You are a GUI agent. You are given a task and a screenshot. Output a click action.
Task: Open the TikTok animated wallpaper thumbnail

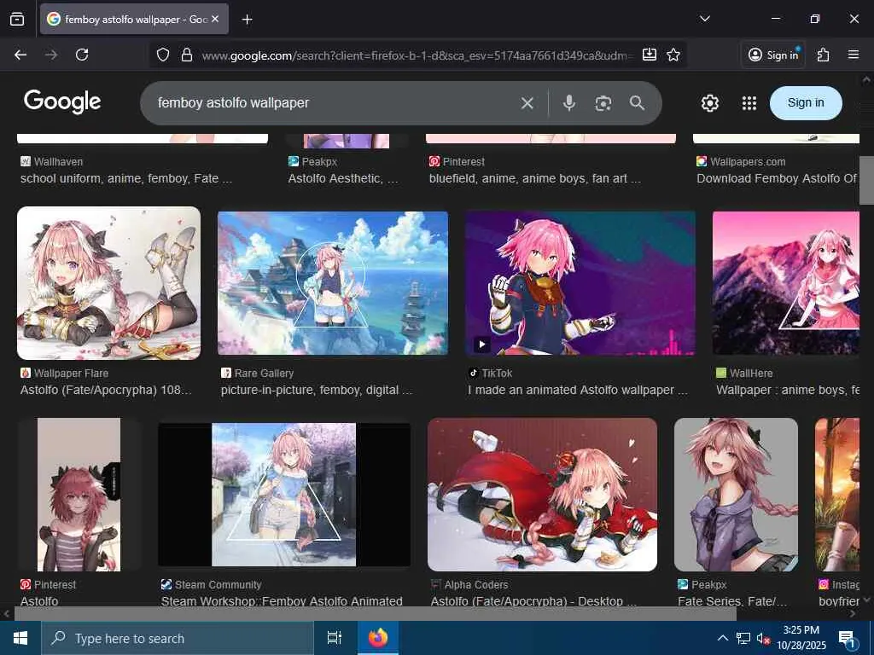pos(580,283)
